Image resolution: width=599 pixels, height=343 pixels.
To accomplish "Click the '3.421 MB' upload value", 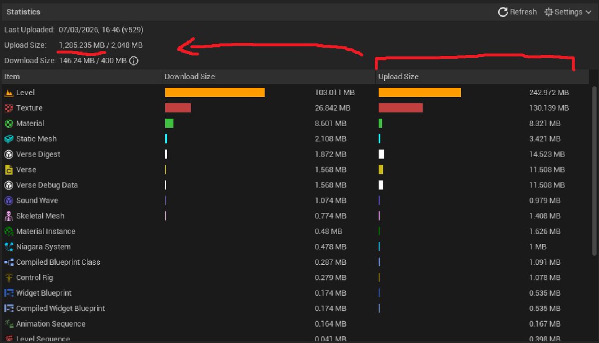I will 545,139.
